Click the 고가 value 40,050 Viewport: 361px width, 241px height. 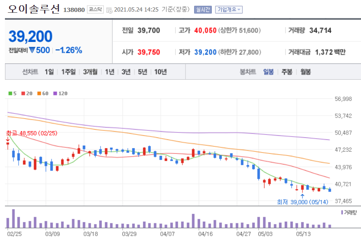tap(205, 30)
